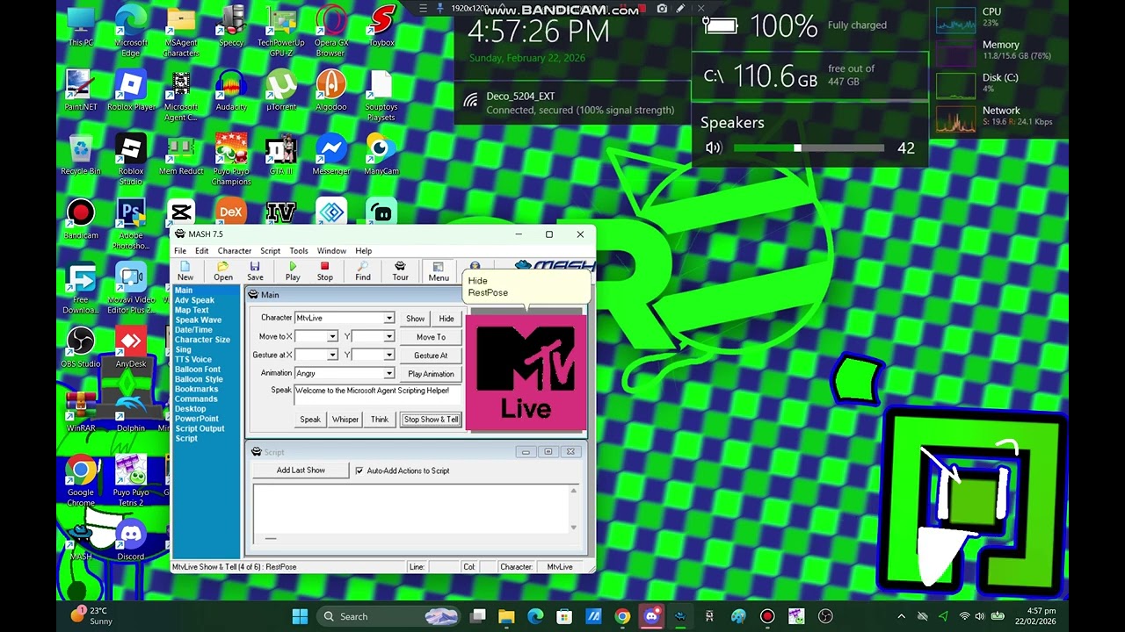Select Balloon Font in the sidebar
This screenshot has height=632, width=1125.
tap(197, 370)
